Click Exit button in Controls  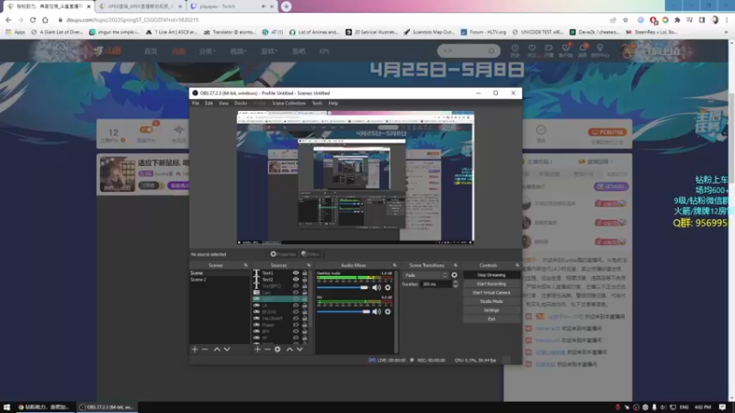(492, 318)
